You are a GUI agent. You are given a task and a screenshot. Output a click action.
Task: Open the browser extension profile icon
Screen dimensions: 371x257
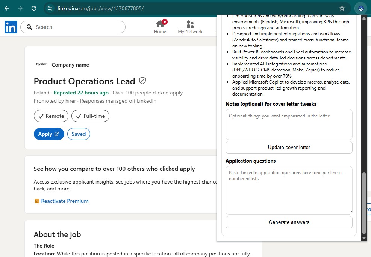[361, 8]
